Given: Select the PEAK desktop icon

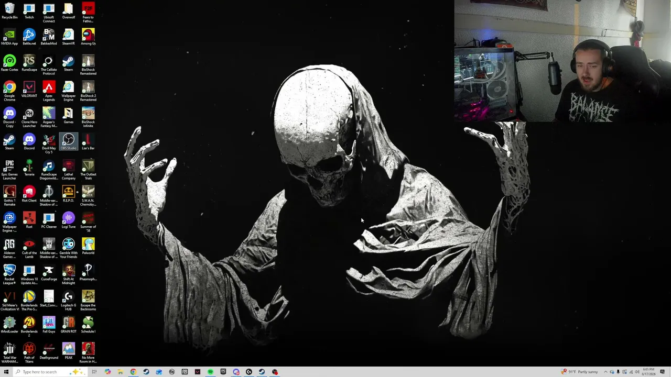Looking at the screenshot, I should point(68,352).
